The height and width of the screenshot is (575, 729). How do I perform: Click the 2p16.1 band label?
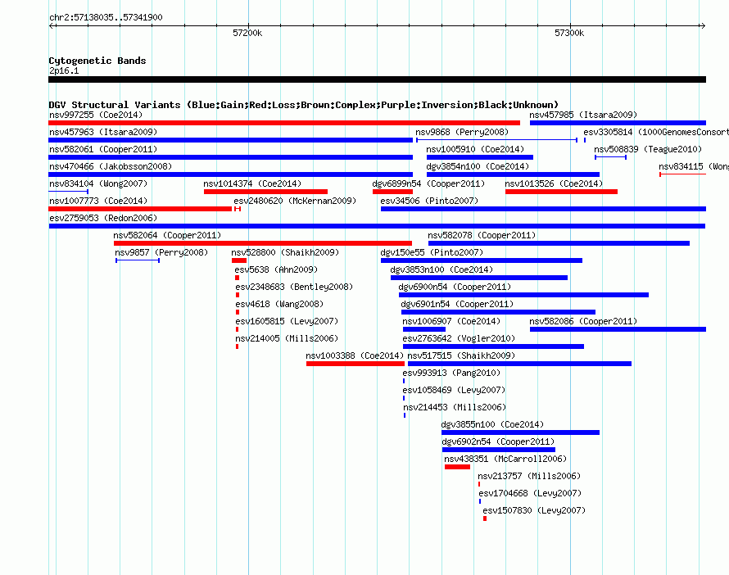click(64, 70)
